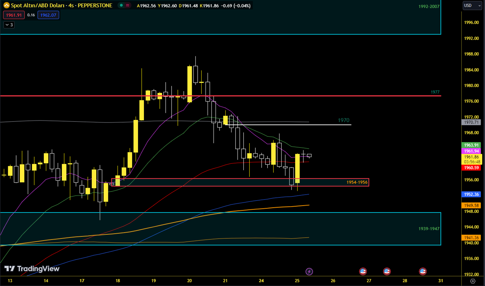Expand the collapsed indicators legend showing 3
The width and height of the screenshot is (485, 286).
pyautogui.click(x=9, y=25)
